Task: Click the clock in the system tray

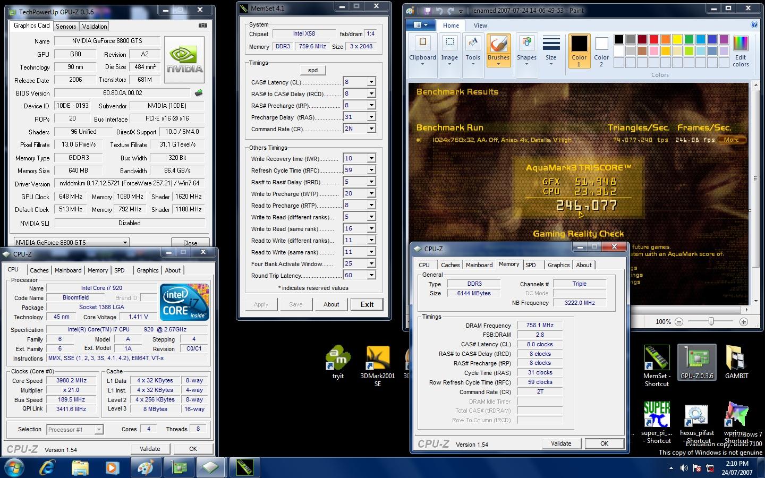Action: pos(737,468)
